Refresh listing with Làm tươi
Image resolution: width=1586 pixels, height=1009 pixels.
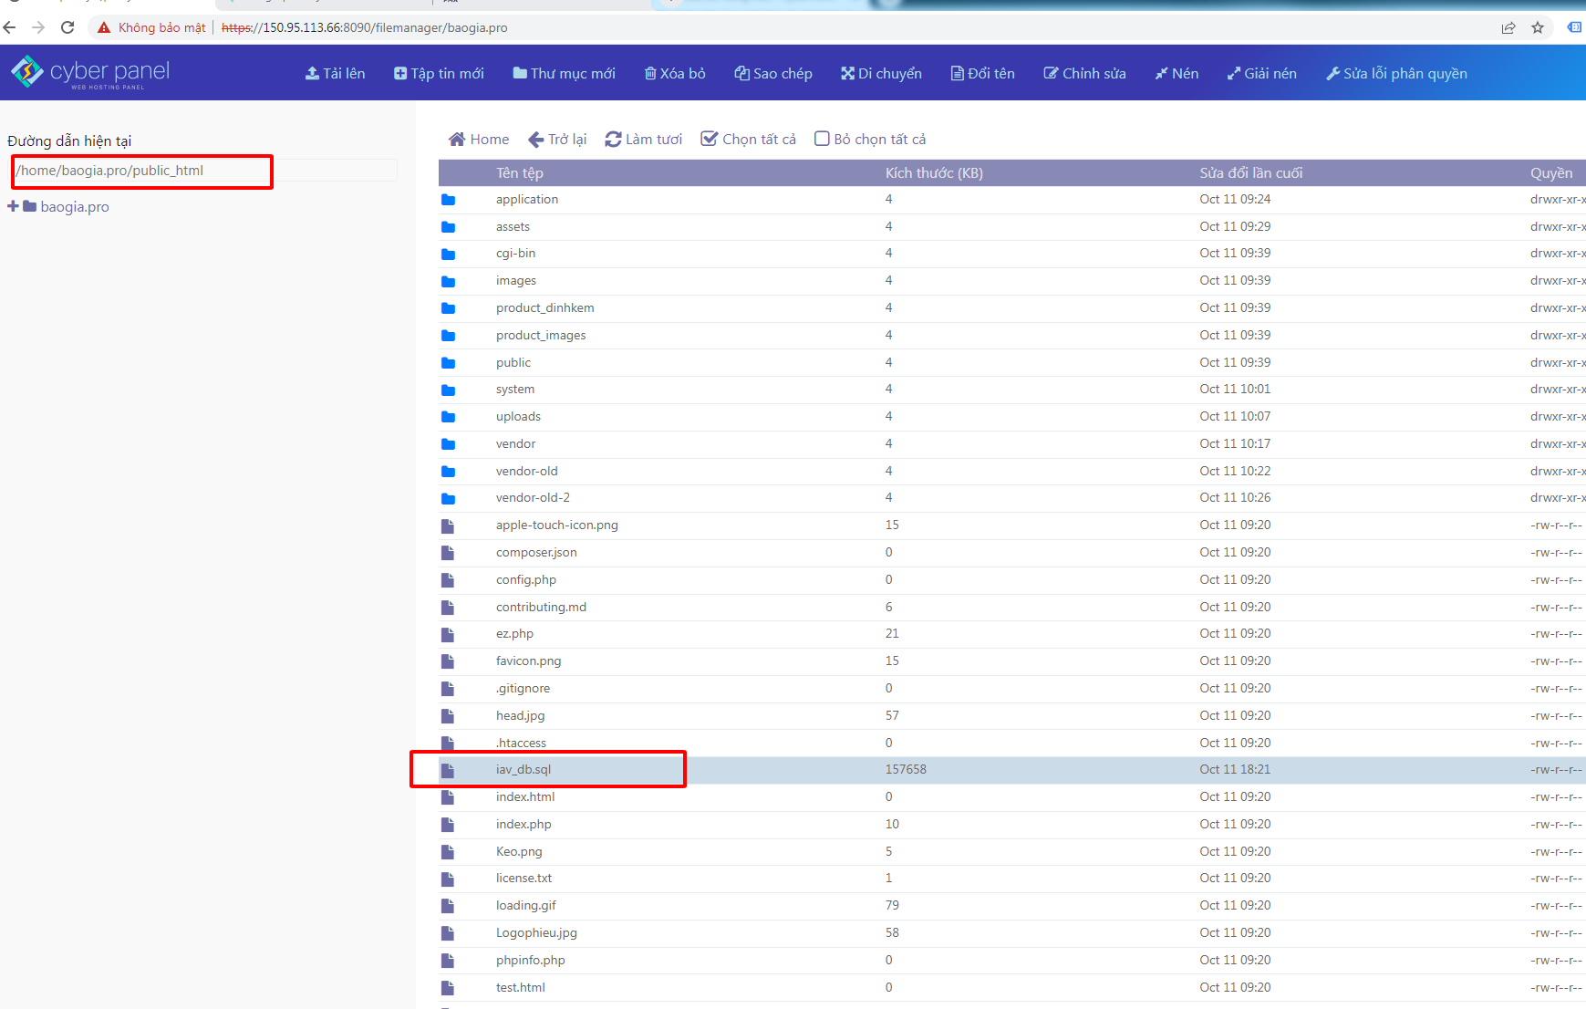[x=643, y=139]
